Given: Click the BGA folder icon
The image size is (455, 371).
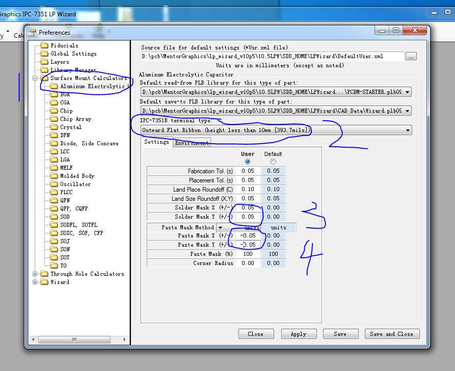Looking at the screenshot, I should pyautogui.click(x=54, y=94).
